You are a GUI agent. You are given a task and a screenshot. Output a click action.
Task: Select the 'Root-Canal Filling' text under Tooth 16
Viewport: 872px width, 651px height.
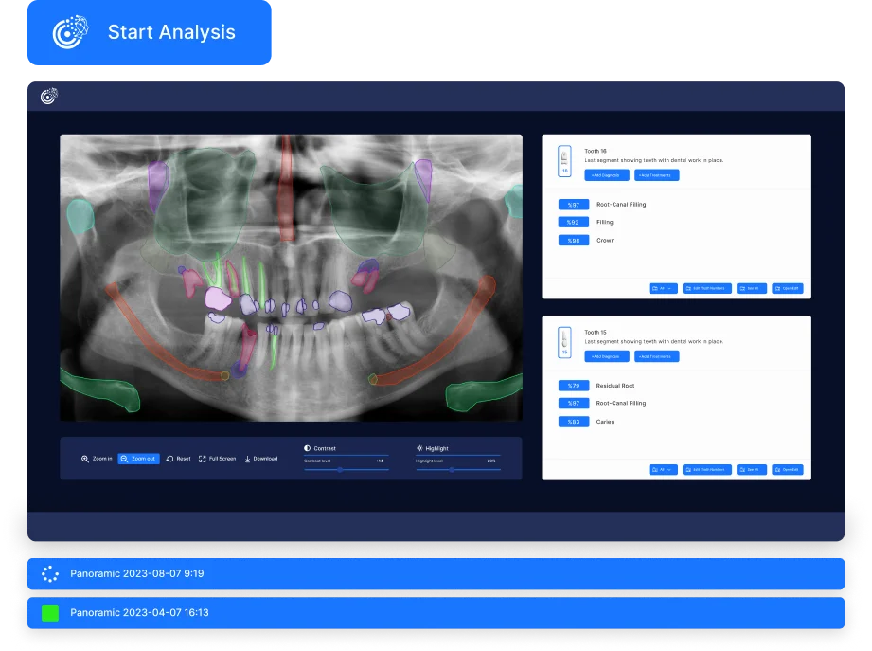(x=621, y=204)
